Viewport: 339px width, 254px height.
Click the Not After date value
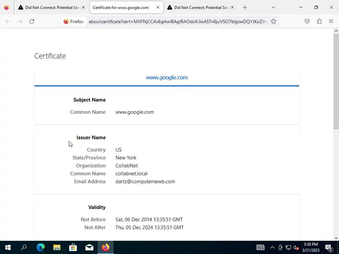[149, 228]
